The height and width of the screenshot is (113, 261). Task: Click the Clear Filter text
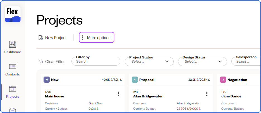pyautogui.click(x=55, y=62)
